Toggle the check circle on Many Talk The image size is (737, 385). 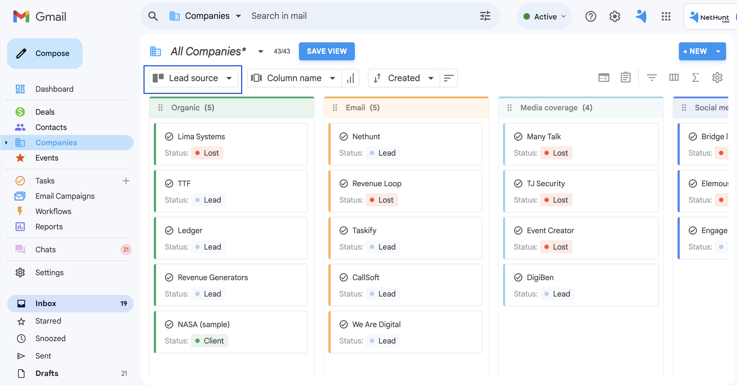[518, 137]
